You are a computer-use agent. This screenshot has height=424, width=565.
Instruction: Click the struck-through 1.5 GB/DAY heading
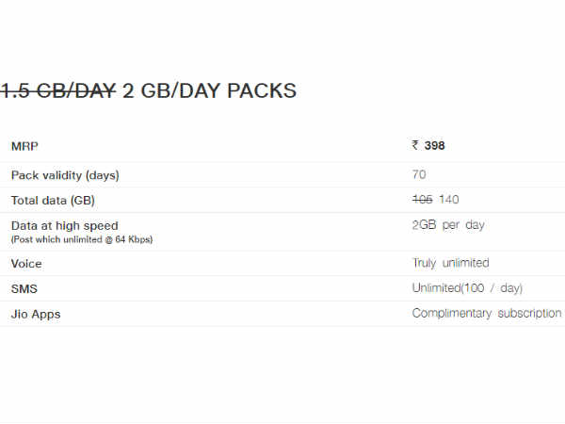[x=57, y=90]
